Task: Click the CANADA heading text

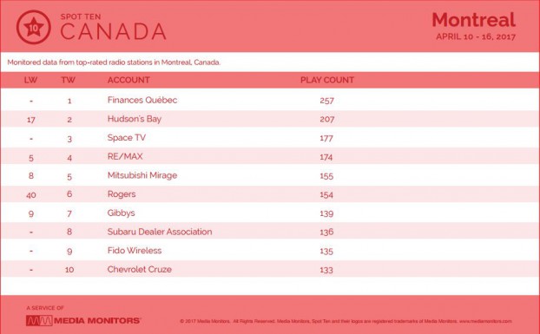Action: (114, 31)
